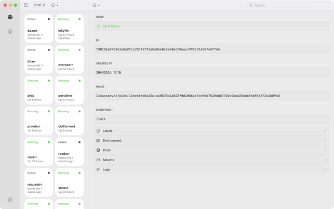Screen dimensions: 334x209
Task: Click the created date '29/4/2024, 12:19'
Action: pos(109,72)
